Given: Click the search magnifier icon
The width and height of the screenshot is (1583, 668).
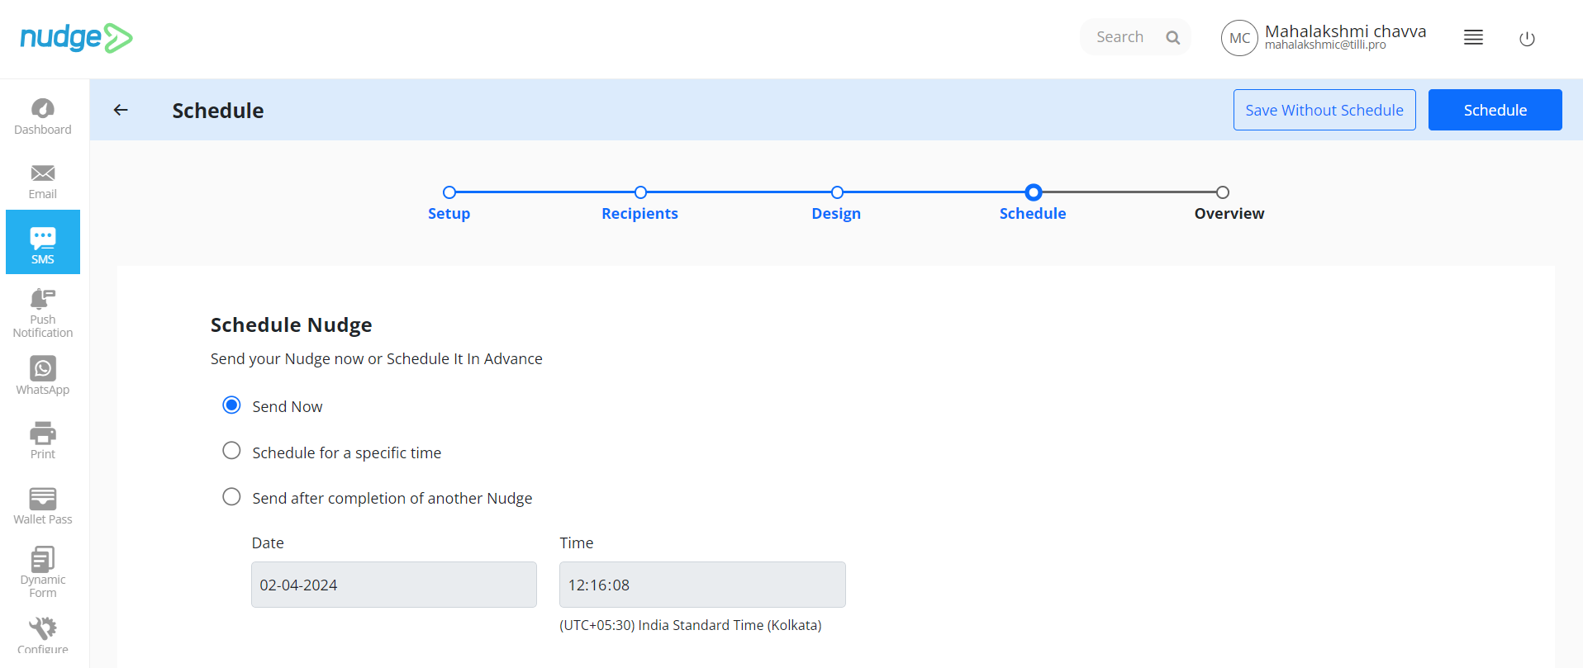Looking at the screenshot, I should pos(1172,37).
